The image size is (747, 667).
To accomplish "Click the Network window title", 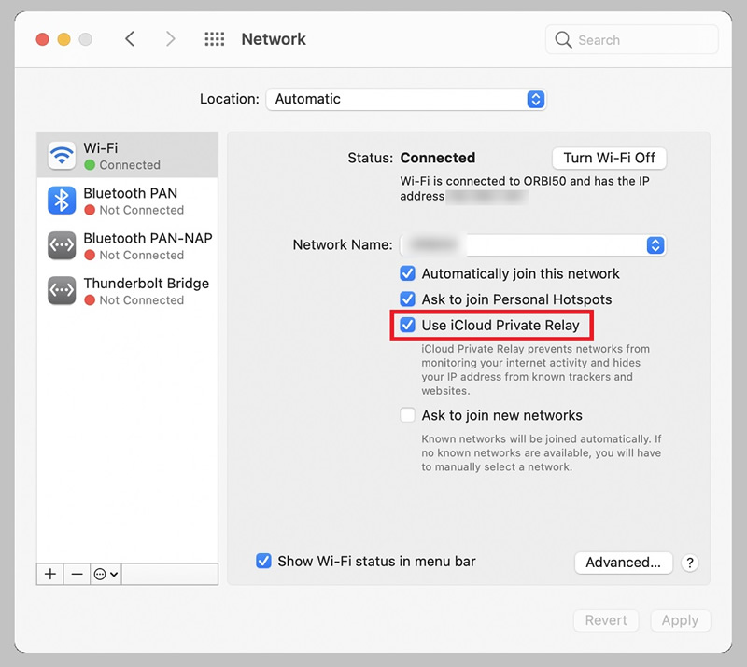I will 274,39.
